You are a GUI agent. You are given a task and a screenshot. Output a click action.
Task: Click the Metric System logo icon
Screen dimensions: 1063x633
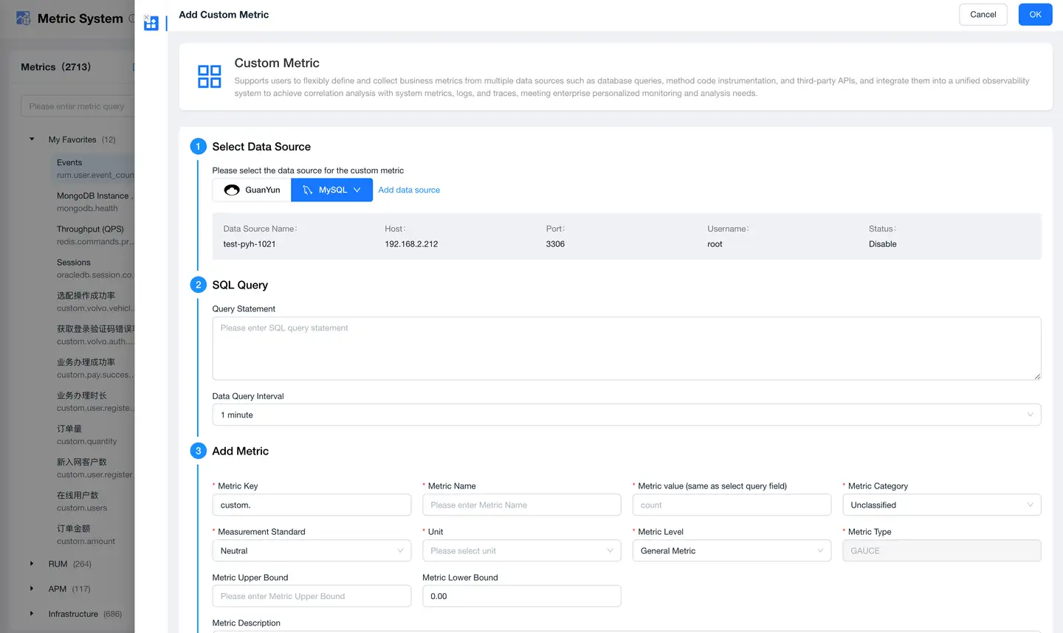24,18
